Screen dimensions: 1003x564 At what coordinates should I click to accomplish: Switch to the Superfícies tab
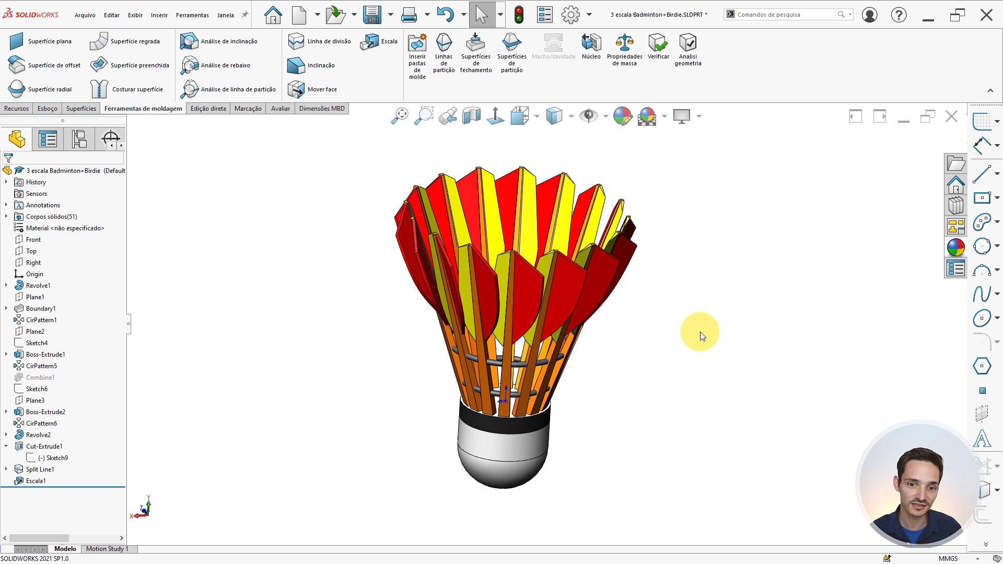tap(81, 109)
